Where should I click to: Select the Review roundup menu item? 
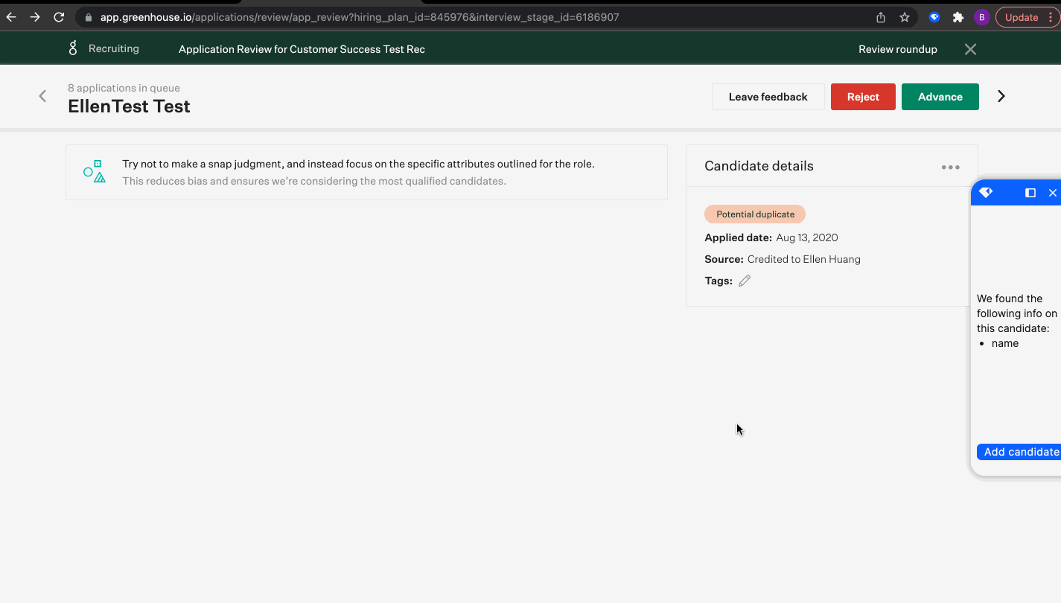pos(897,48)
